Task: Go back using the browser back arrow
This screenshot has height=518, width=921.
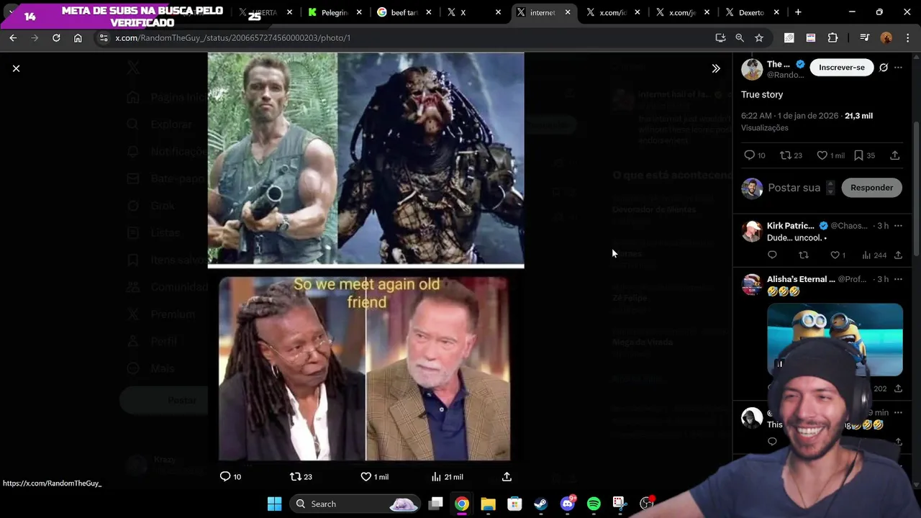Action: pos(13,37)
